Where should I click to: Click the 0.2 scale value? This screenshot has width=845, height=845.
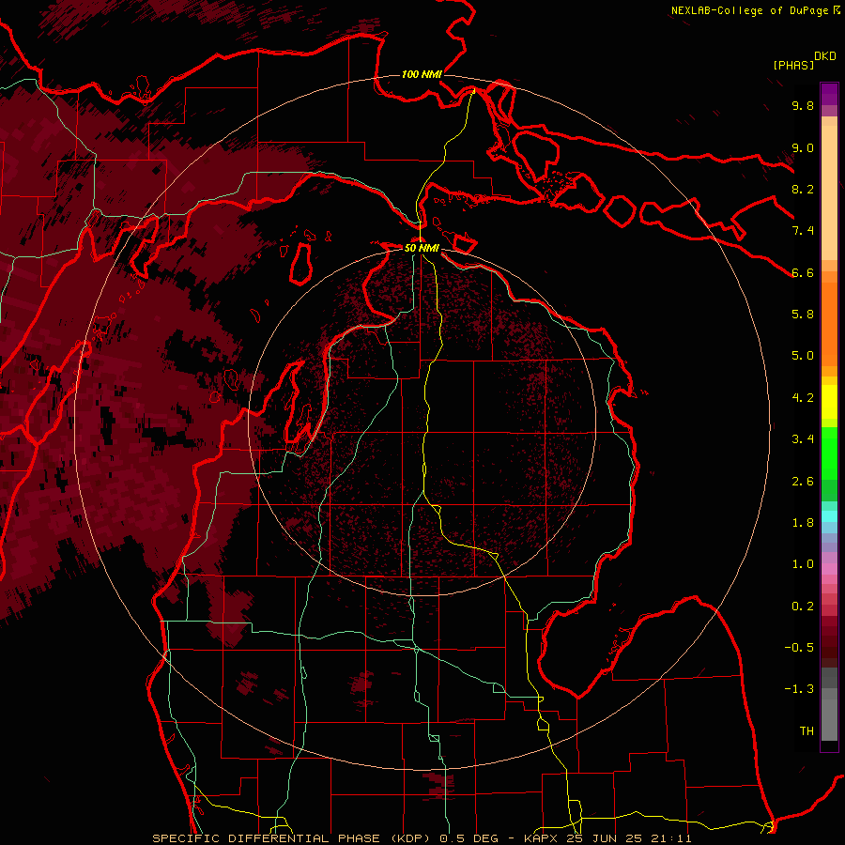(x=803, y=607)
